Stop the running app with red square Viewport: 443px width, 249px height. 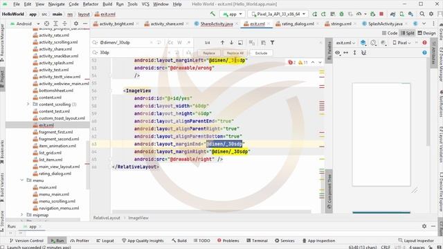381,14
